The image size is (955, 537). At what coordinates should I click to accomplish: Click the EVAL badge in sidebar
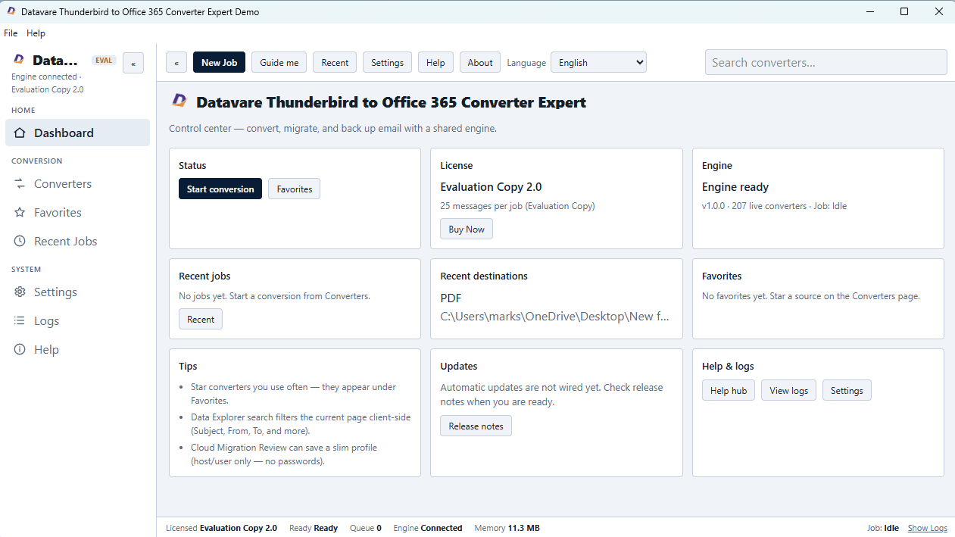click(104, 60)
